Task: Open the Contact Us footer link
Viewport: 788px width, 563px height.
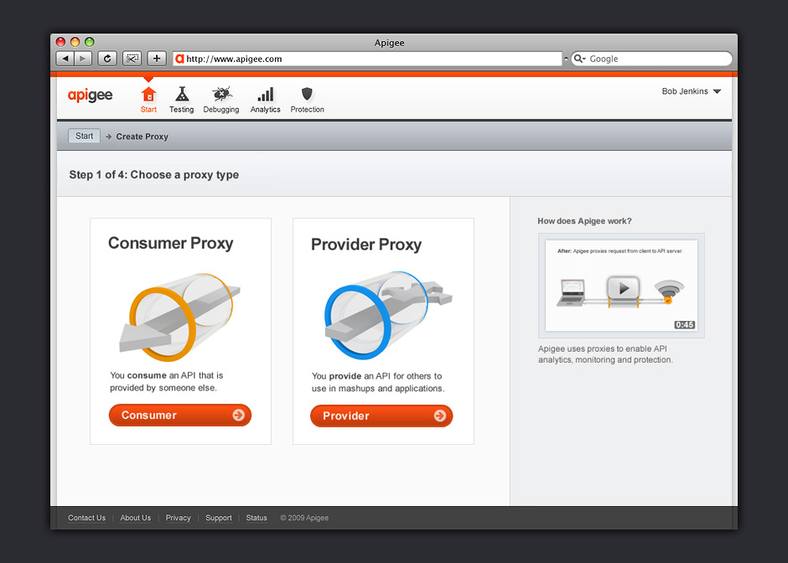Action: pyautogui.click(x=87, y=518)
